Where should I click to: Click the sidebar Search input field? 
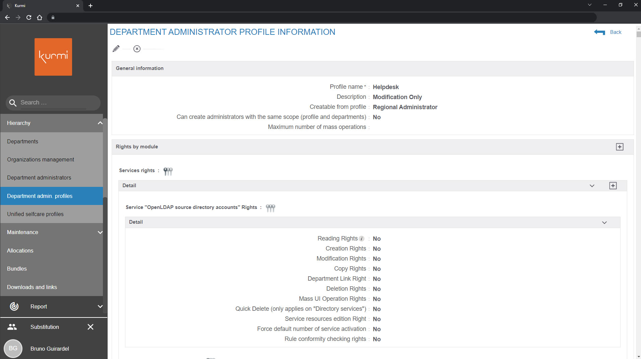click(x=53, y=103)
